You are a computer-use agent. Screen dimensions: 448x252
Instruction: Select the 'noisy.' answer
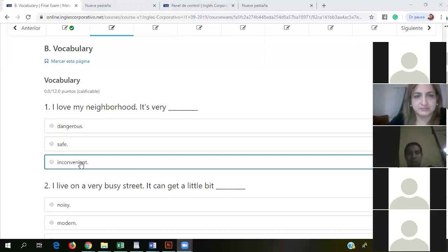pyautogui.click(x=209, y=205)
